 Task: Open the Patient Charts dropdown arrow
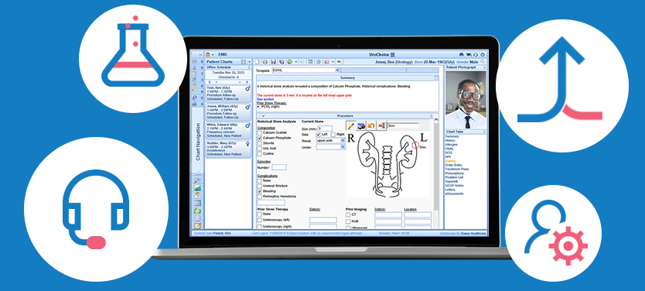[x=249, y=62]
